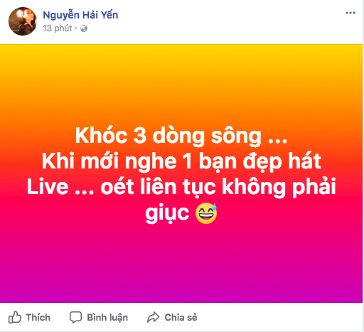Click the globe public-privacy icon
The image size is (364, 332).
84,28
